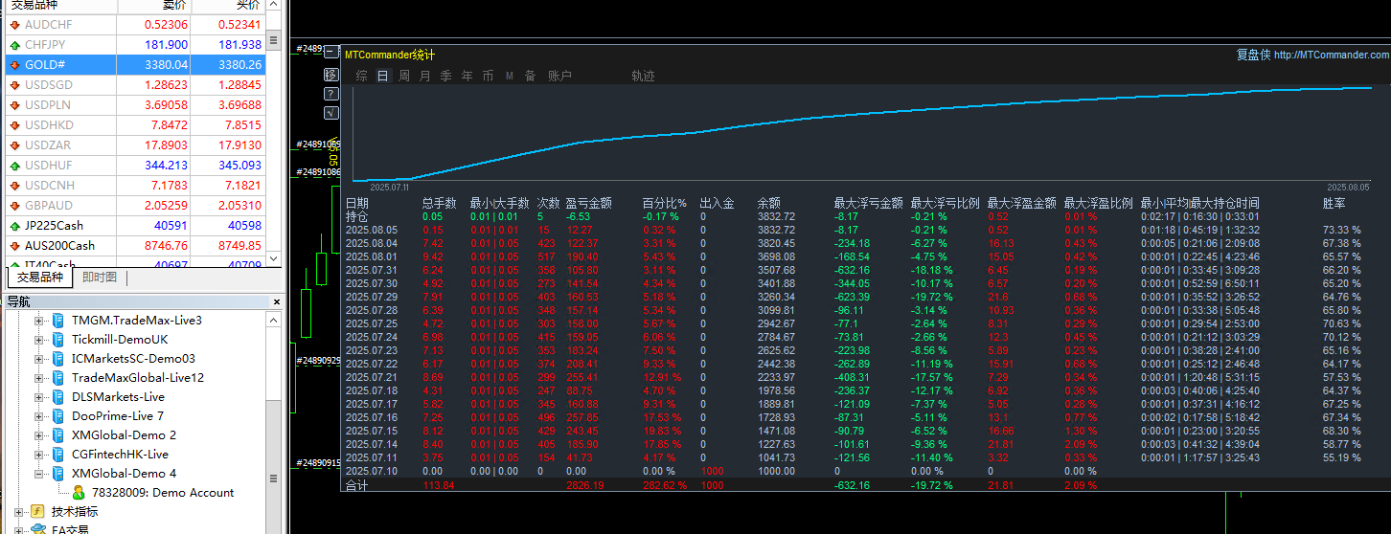
Task: Open the 轨迹 trajectory view
Action: (643, 76)
